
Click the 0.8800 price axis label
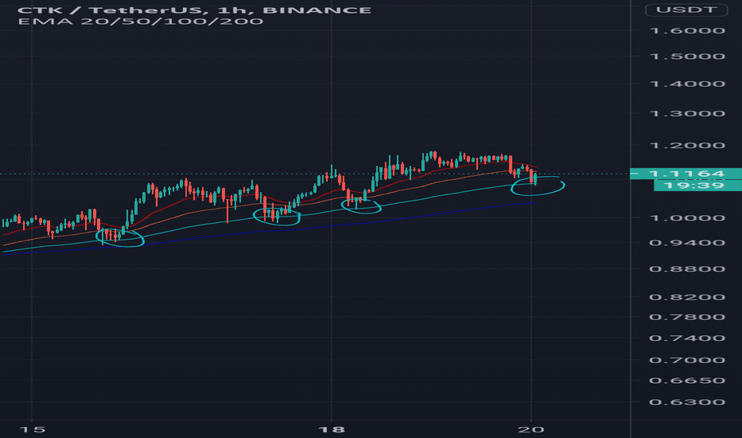(x=687, y=269)
